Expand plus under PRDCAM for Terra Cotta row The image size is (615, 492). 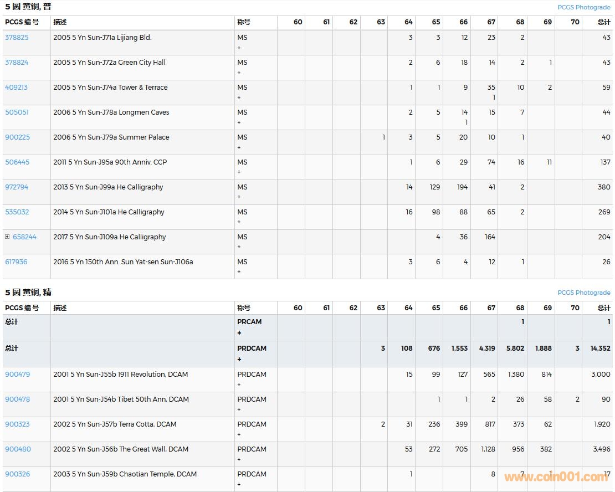tap(239, 434)
